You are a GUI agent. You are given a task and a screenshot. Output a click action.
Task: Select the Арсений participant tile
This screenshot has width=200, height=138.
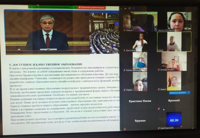point(174,100)
